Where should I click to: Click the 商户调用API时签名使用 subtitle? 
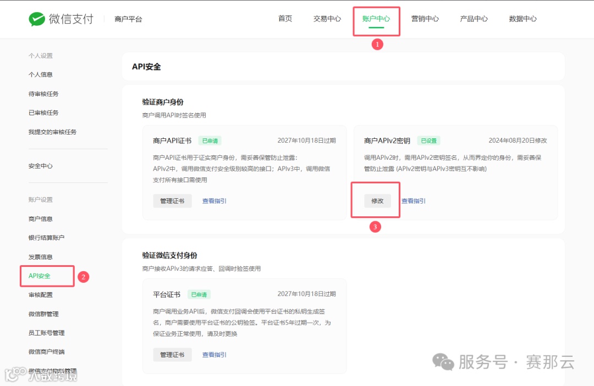[174, 115]
